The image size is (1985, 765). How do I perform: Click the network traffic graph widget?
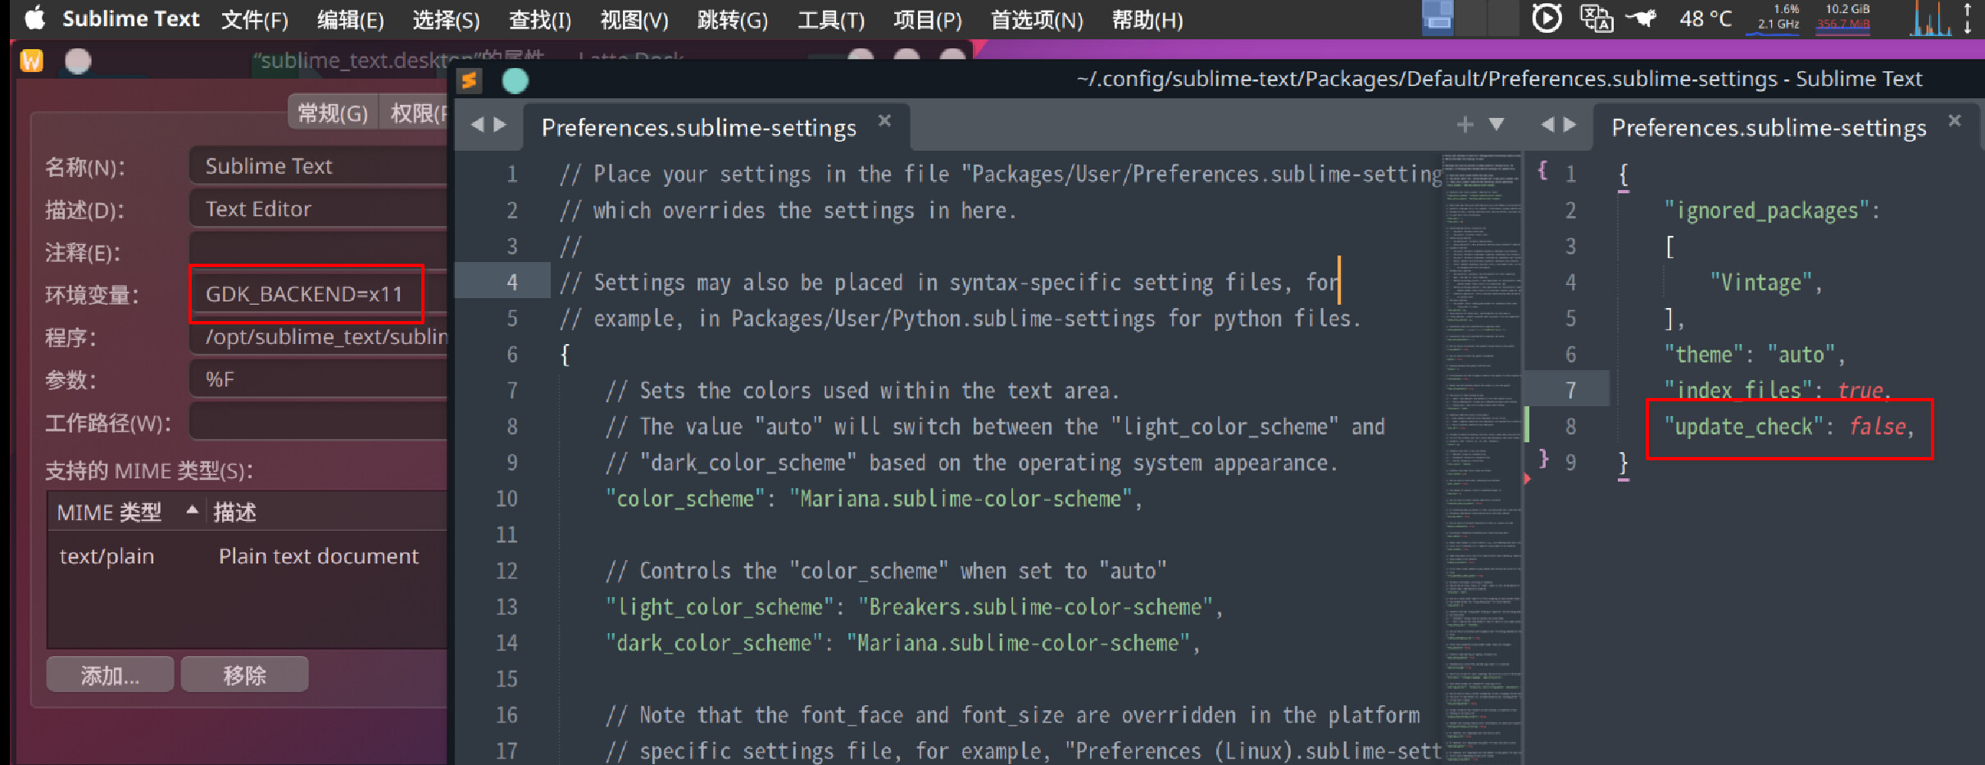[x=1930, y=18]
